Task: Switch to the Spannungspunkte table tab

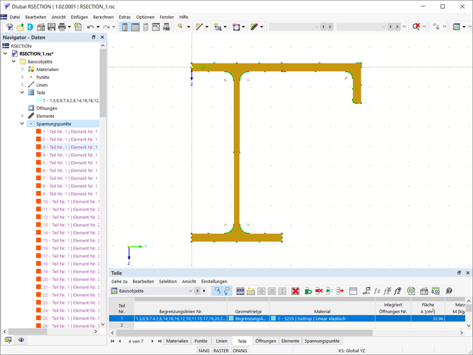Action: [322, 341]
